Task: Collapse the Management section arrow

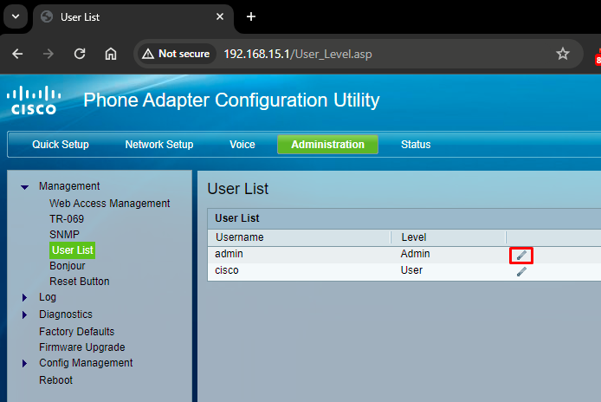Action: point(24,187)
